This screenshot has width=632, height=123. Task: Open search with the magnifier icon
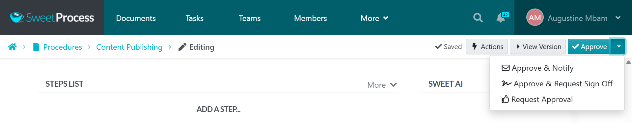tap(478, 18)
